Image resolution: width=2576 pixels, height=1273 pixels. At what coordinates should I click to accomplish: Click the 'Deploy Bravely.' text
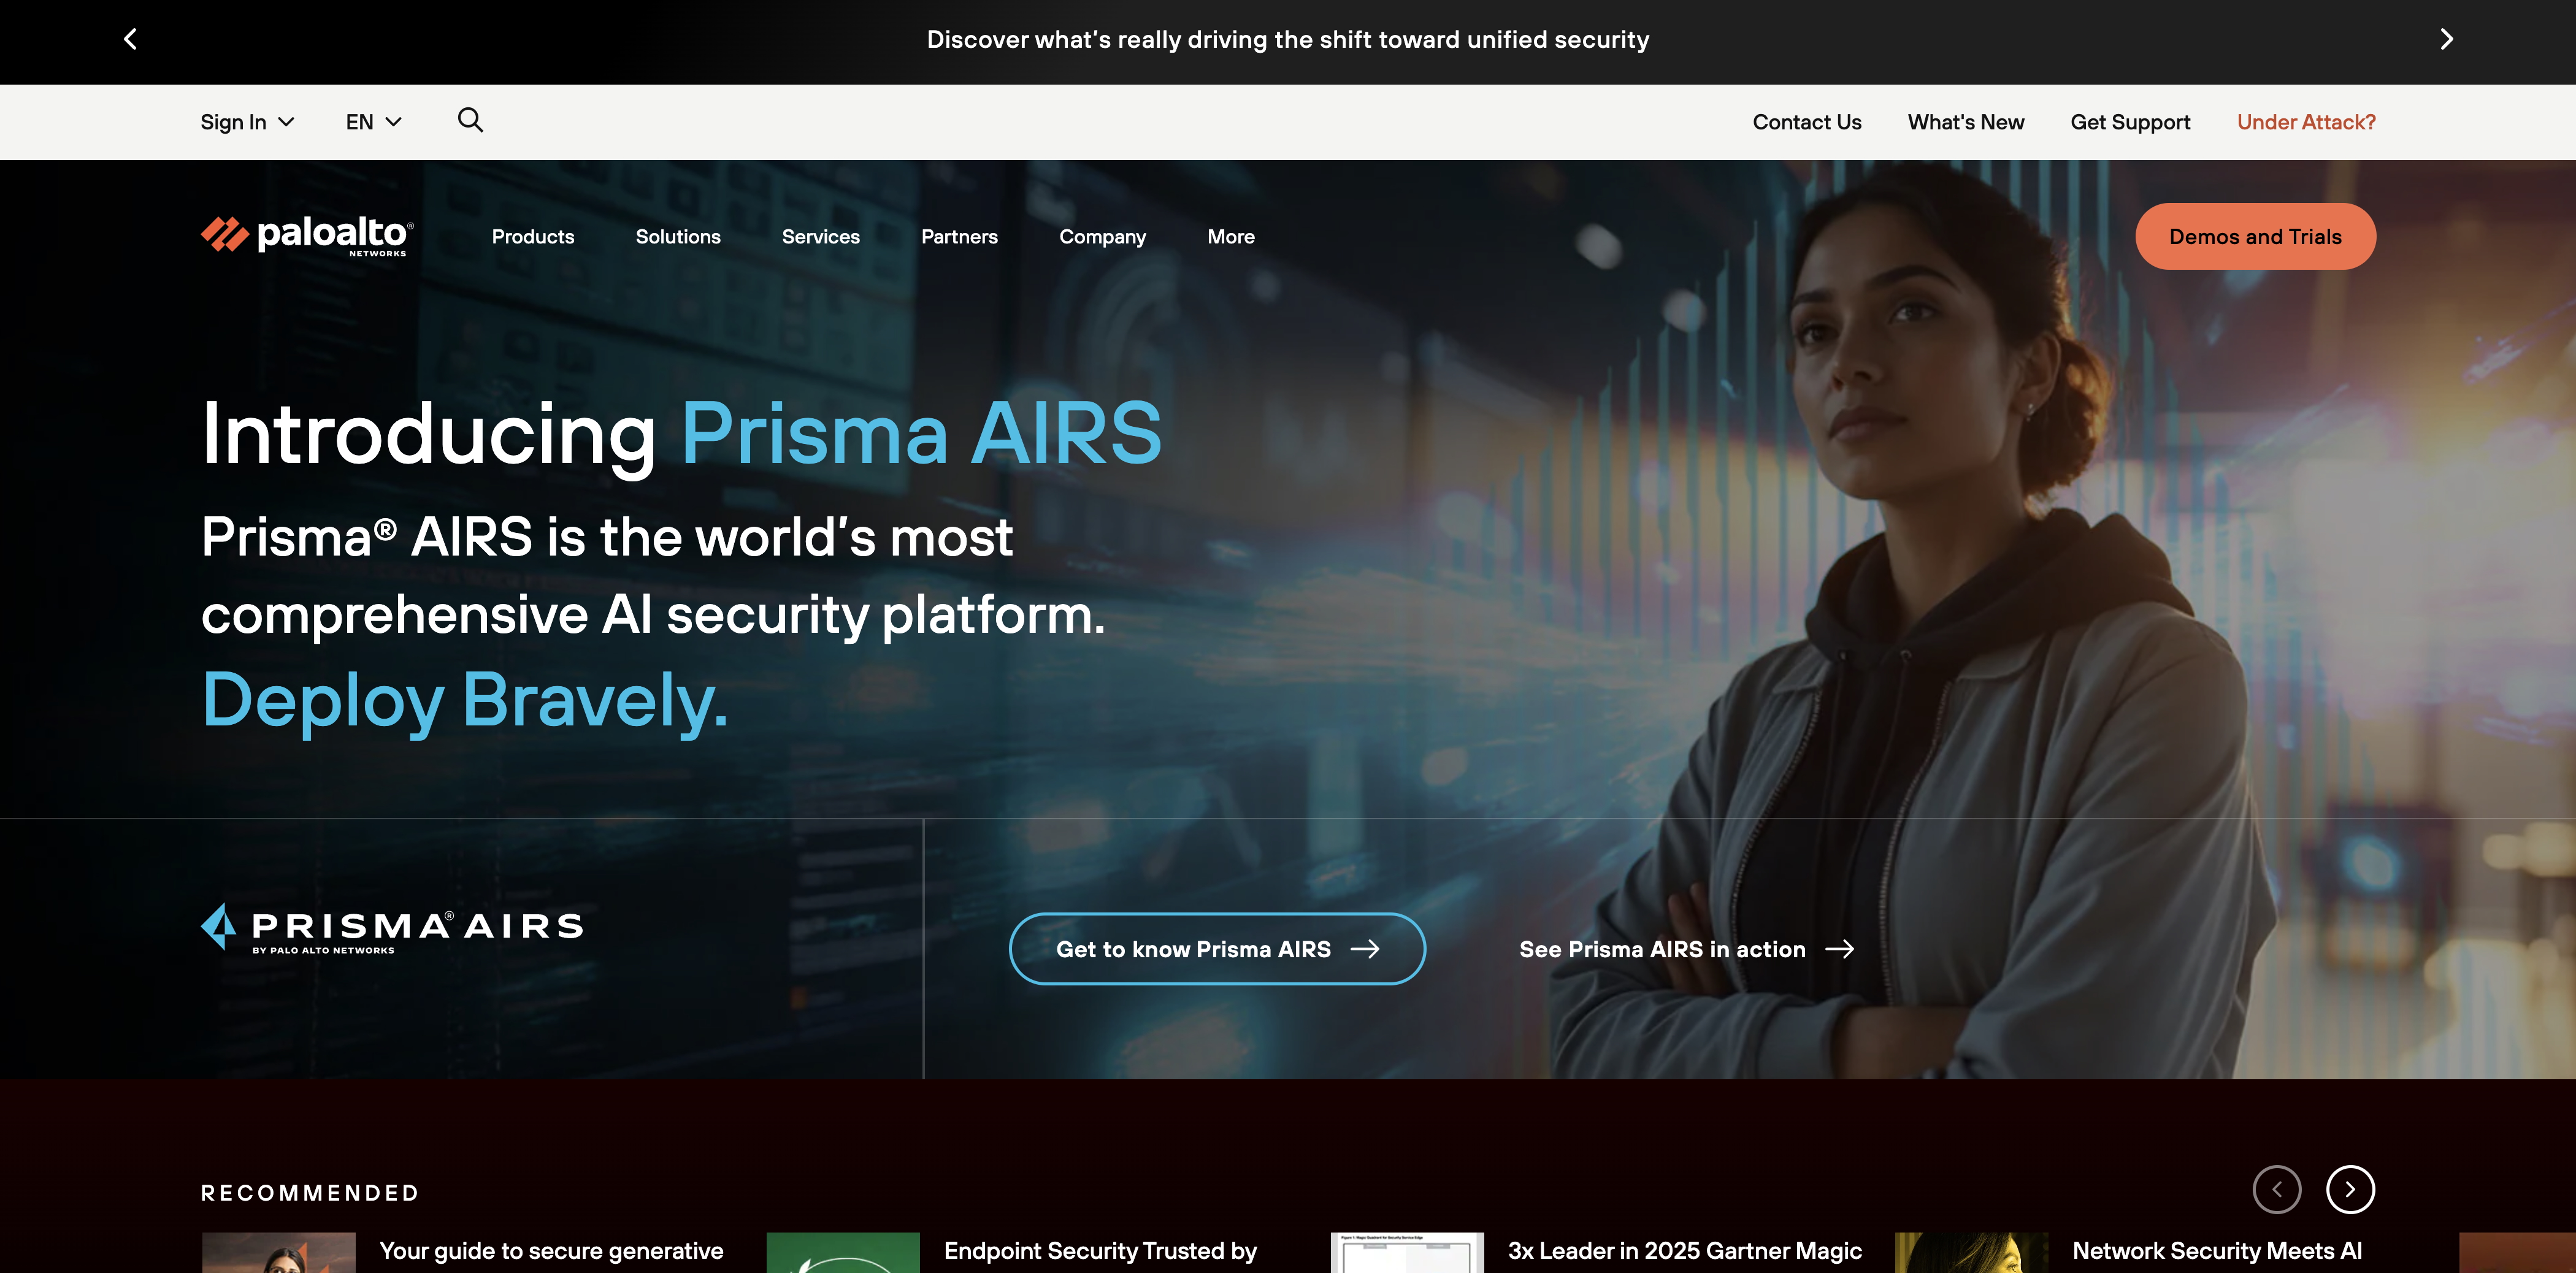click(x=465, y=701)
